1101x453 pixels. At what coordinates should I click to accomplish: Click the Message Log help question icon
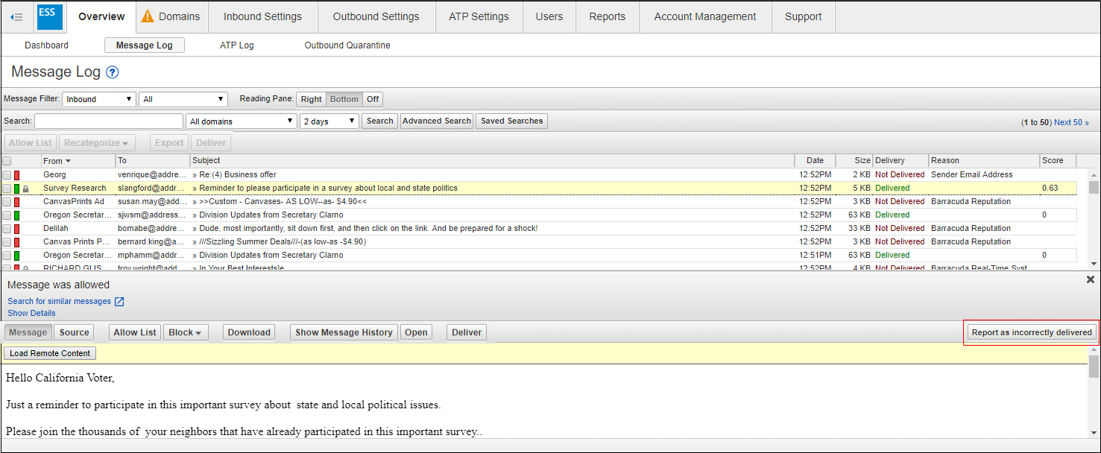pyautogui.click(x=113, y=72)
